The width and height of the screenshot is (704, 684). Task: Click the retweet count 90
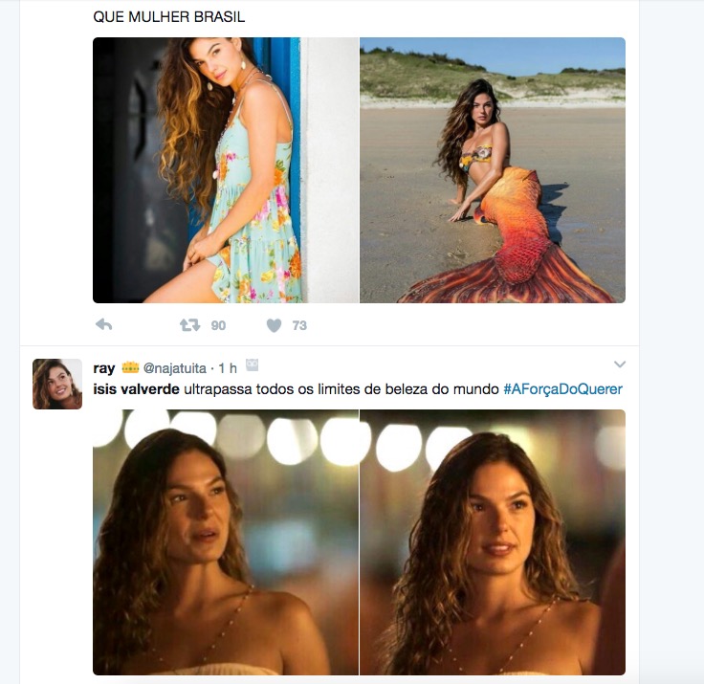point(218,325)
